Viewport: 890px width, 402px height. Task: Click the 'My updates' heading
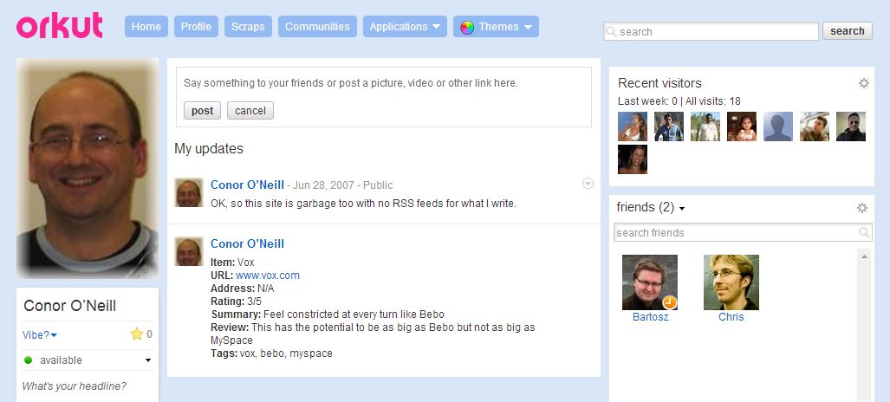point(208,149)
